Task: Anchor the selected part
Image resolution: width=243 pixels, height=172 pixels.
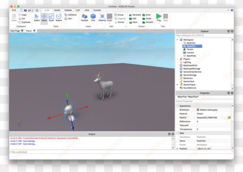Action: coord(119,22)
